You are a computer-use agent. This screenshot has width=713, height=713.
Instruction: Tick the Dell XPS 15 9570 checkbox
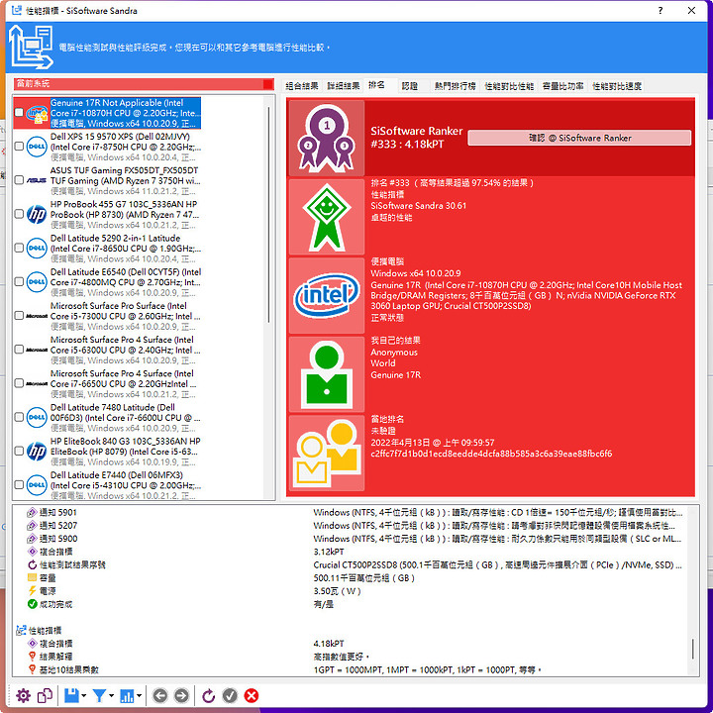tap(19, 147)
